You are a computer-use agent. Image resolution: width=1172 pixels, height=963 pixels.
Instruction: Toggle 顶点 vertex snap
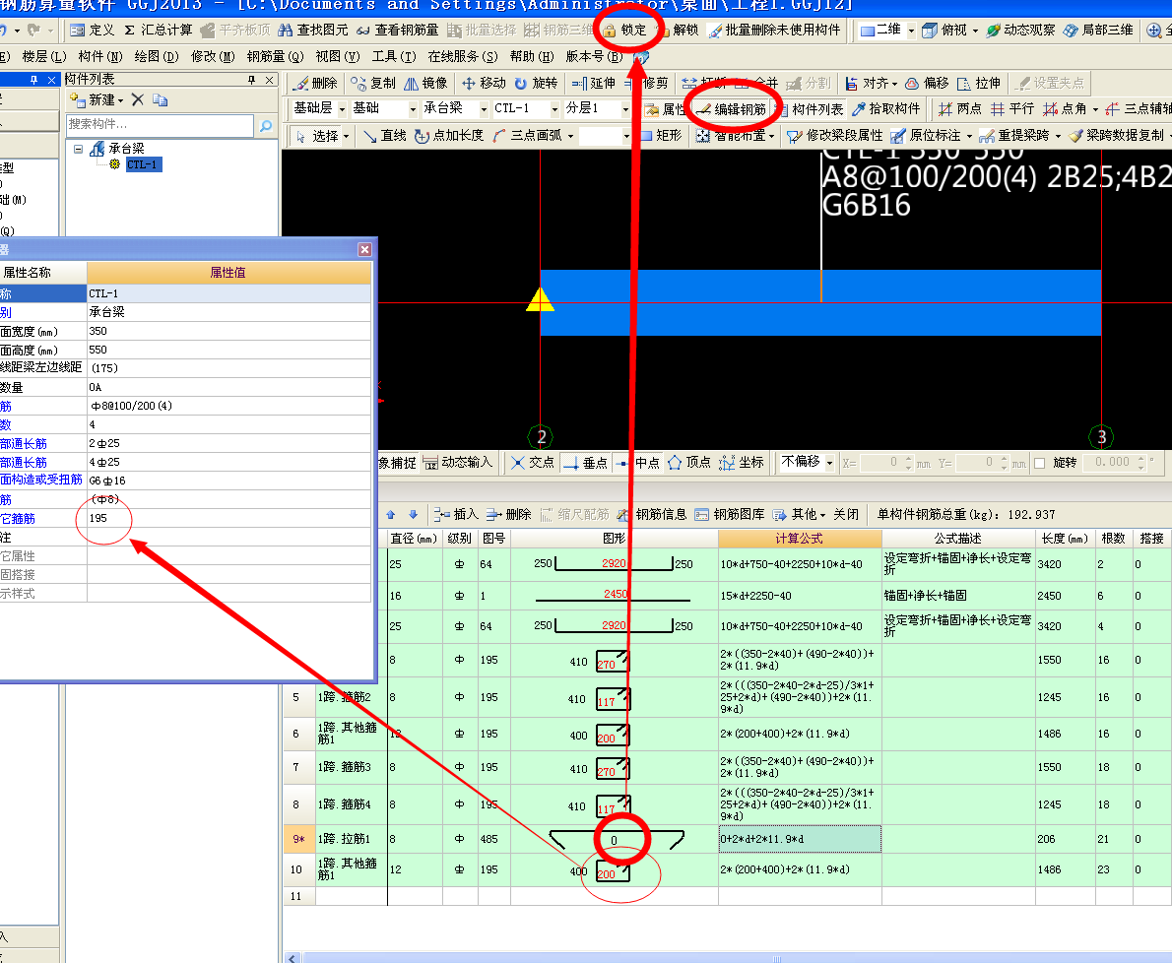click(x=689, y=463)
